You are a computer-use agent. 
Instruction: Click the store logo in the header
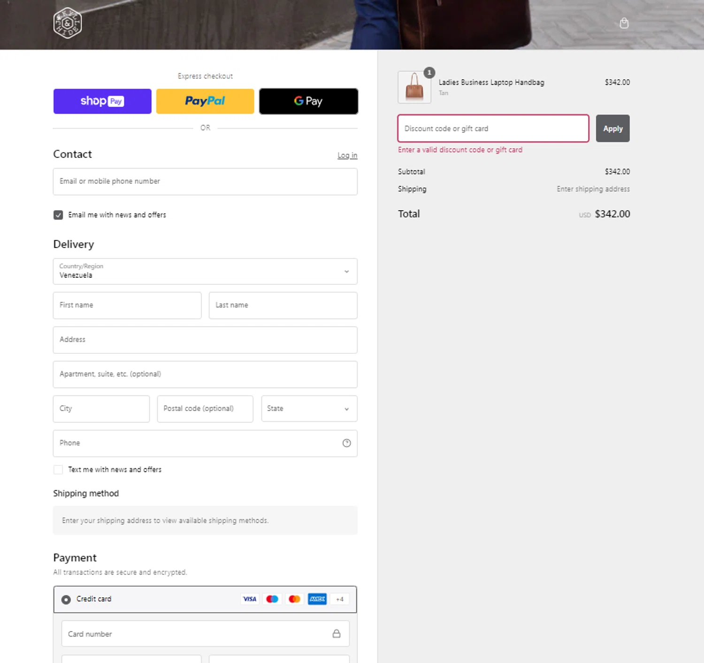(x=68, y=23)
